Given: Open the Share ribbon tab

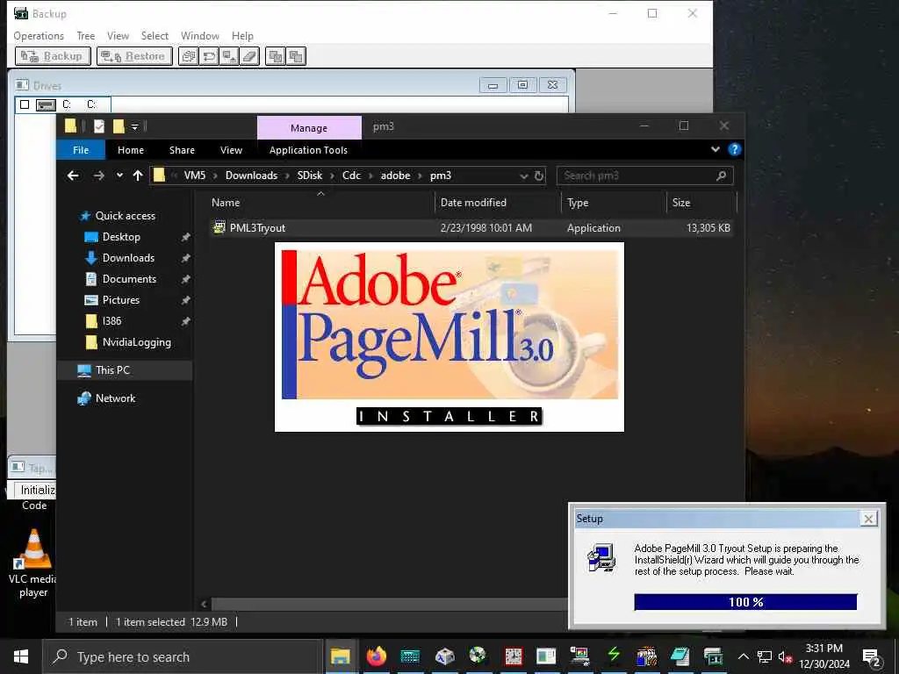Looking at the screenshot, I should [182, 149].
